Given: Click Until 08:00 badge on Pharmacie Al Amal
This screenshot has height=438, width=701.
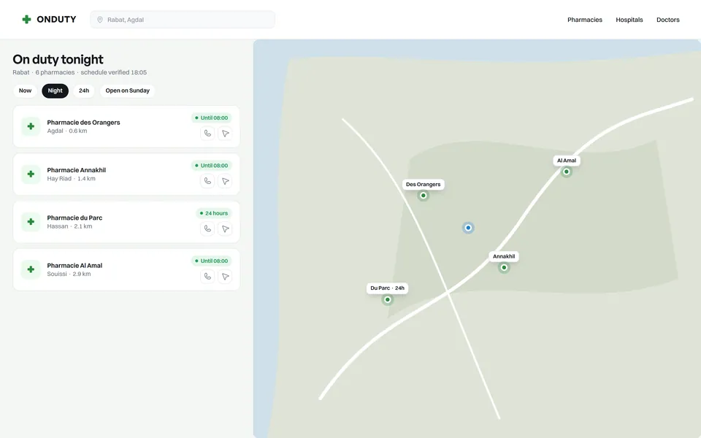Looking at the screenshot, I should 212,261.
